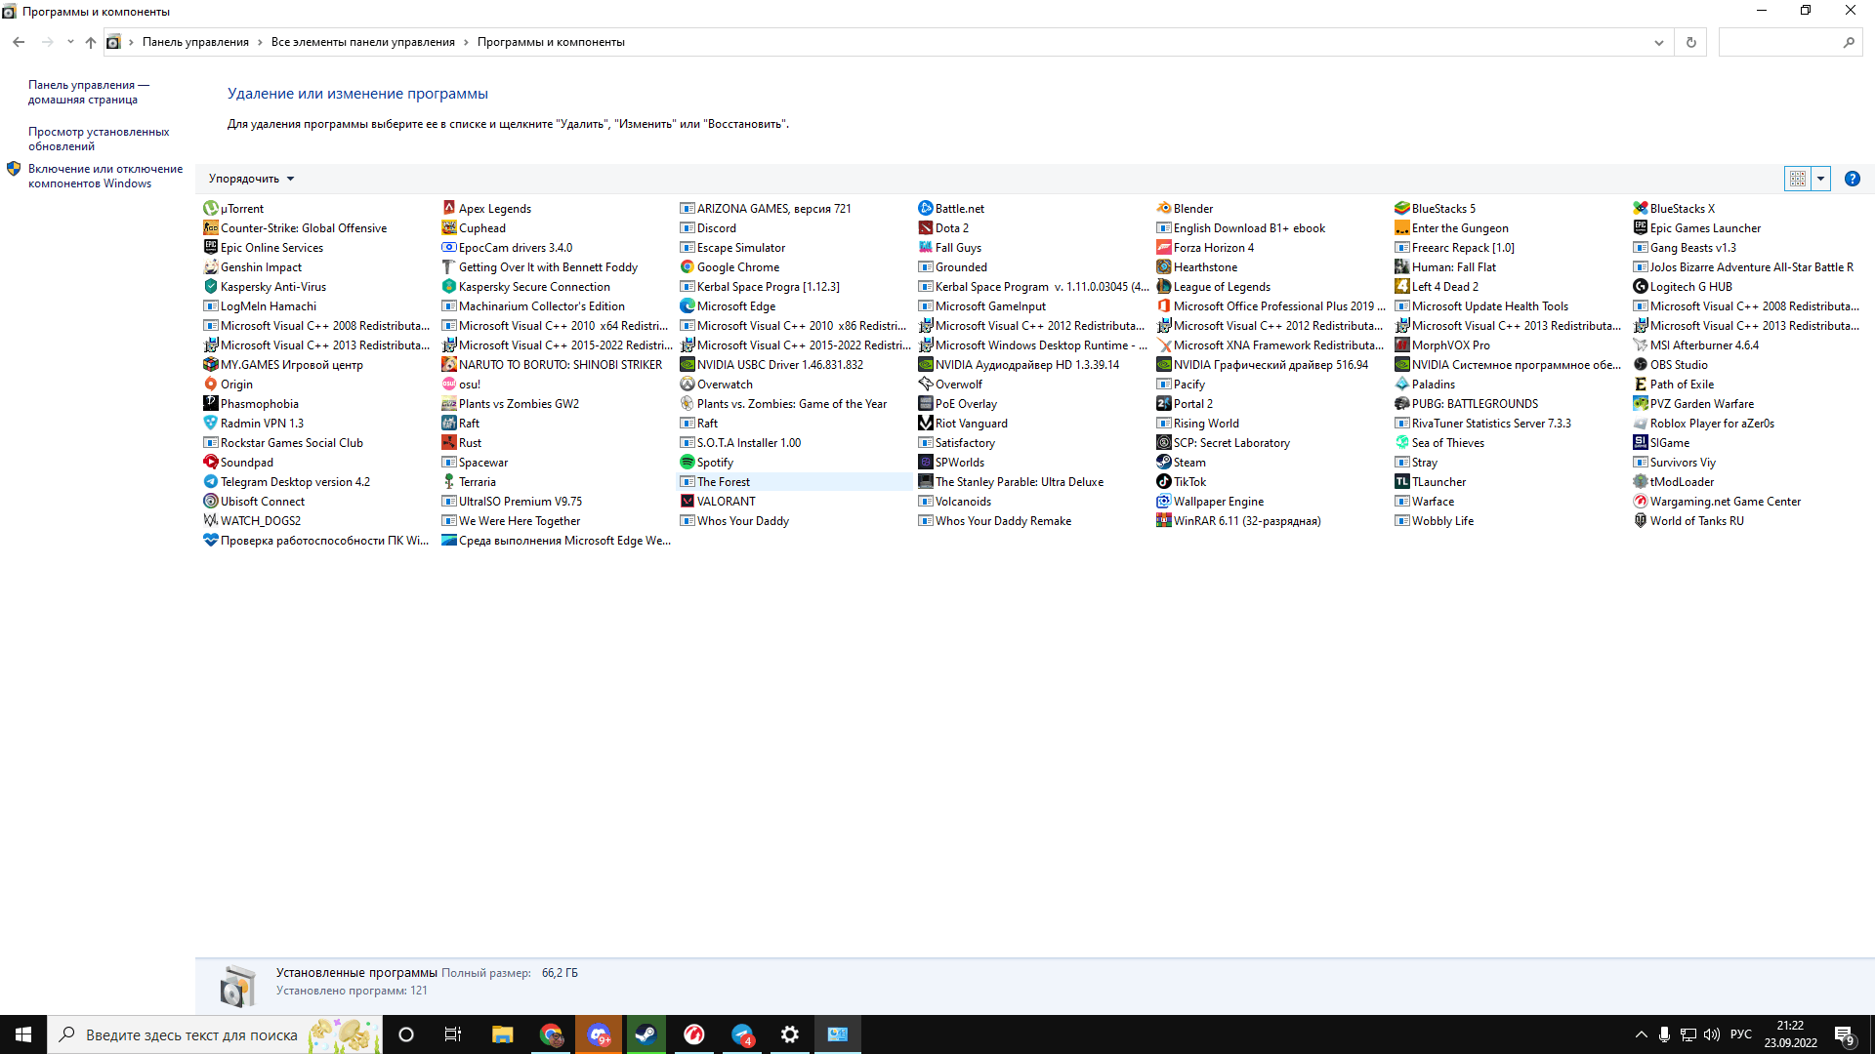This screenshot has width=1875, height=1054.
Task: Click the µTorrent program icon
Action: (x=210, y=208)
